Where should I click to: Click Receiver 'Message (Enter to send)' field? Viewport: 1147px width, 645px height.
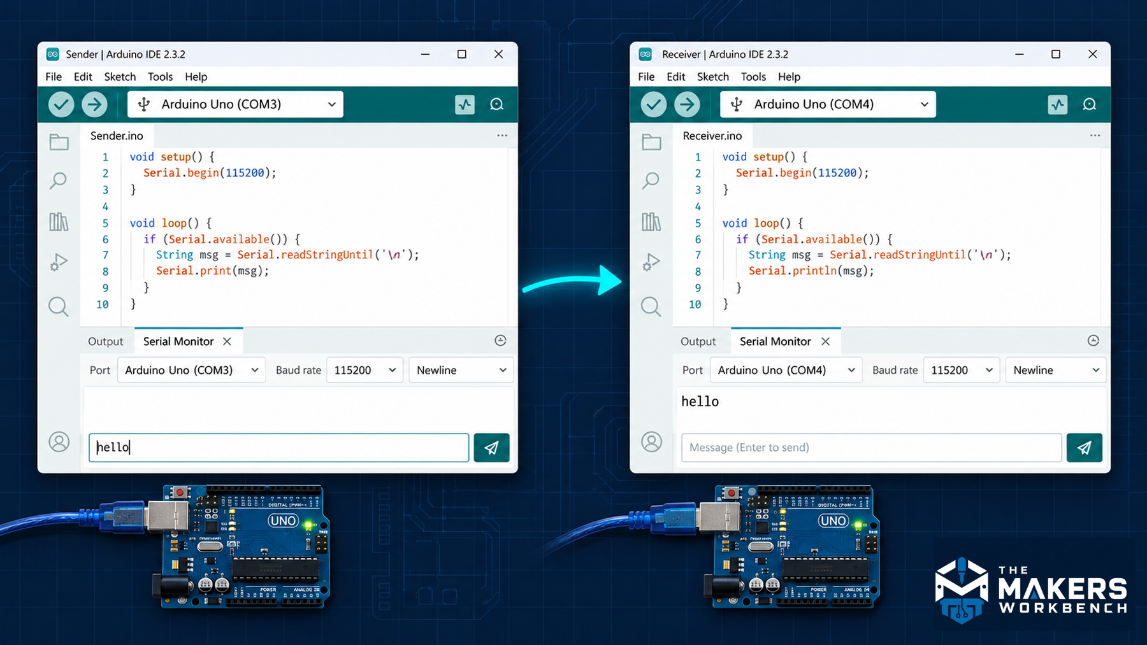pyautogui.click(x=872, y=448)
